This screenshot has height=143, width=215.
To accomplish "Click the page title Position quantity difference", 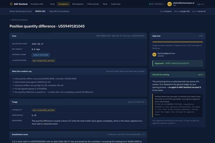I will click(x=47, y=26).
